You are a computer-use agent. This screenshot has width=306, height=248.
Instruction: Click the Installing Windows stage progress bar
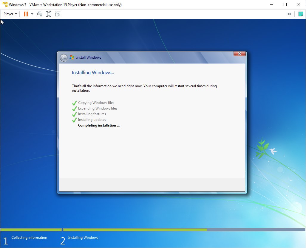[x=184, y=230]
